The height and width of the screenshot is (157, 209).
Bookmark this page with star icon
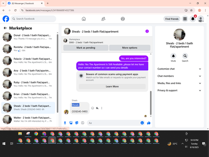point(191,10)
